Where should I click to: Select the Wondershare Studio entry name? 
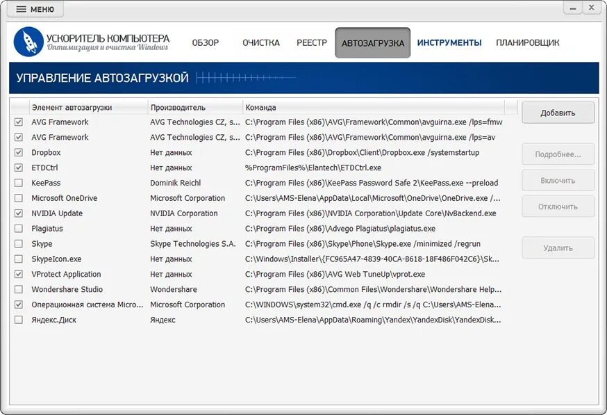pos(67,289)
